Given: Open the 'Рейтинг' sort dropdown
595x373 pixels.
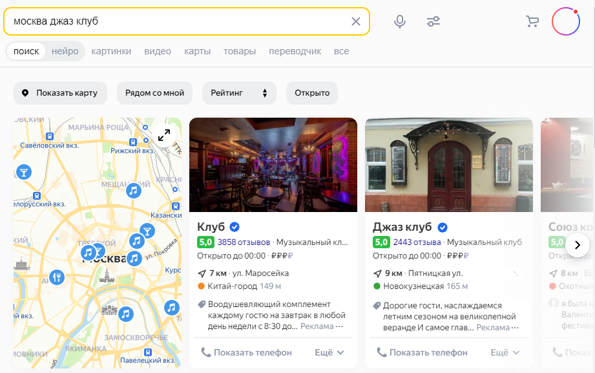Looking at the screenshot, I should tap(239, 93).
